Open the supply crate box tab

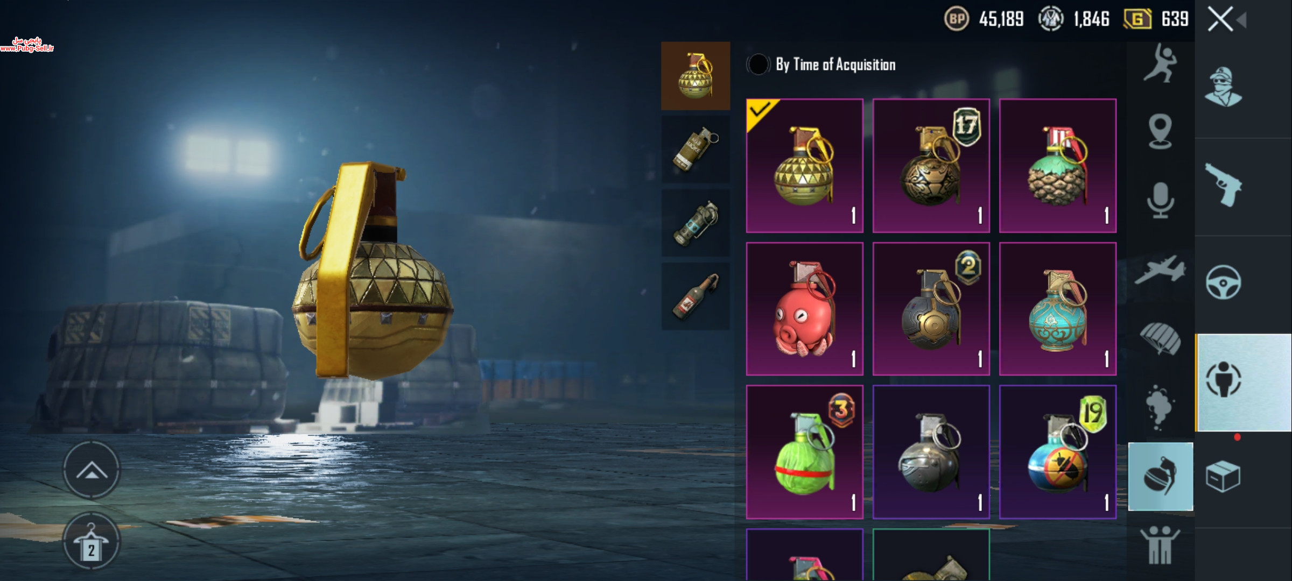click(1223, 476)
